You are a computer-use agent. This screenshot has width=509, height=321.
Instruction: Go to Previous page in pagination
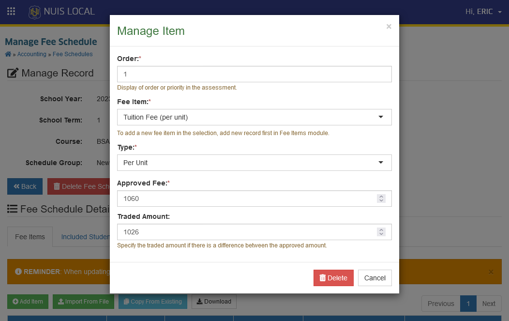point(441,304)
